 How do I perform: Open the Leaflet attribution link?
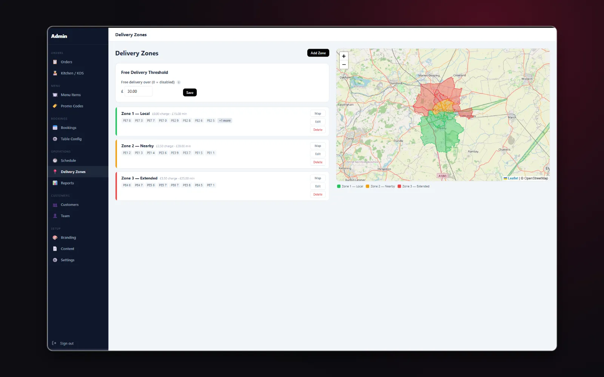[x=511, y=178]
